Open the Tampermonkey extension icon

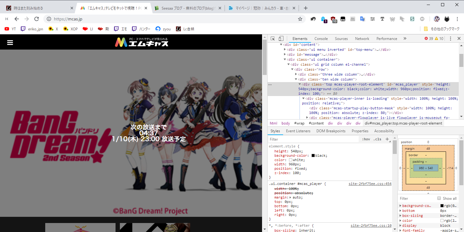coord(343,19)
